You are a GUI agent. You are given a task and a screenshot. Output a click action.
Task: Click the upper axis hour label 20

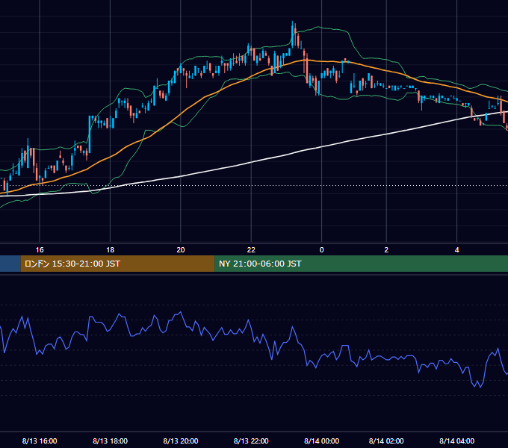(x=181, y=250)
